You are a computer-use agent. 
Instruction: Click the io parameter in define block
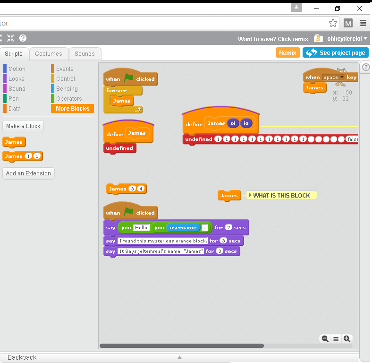pyautogui.click(x=246, y=123)
